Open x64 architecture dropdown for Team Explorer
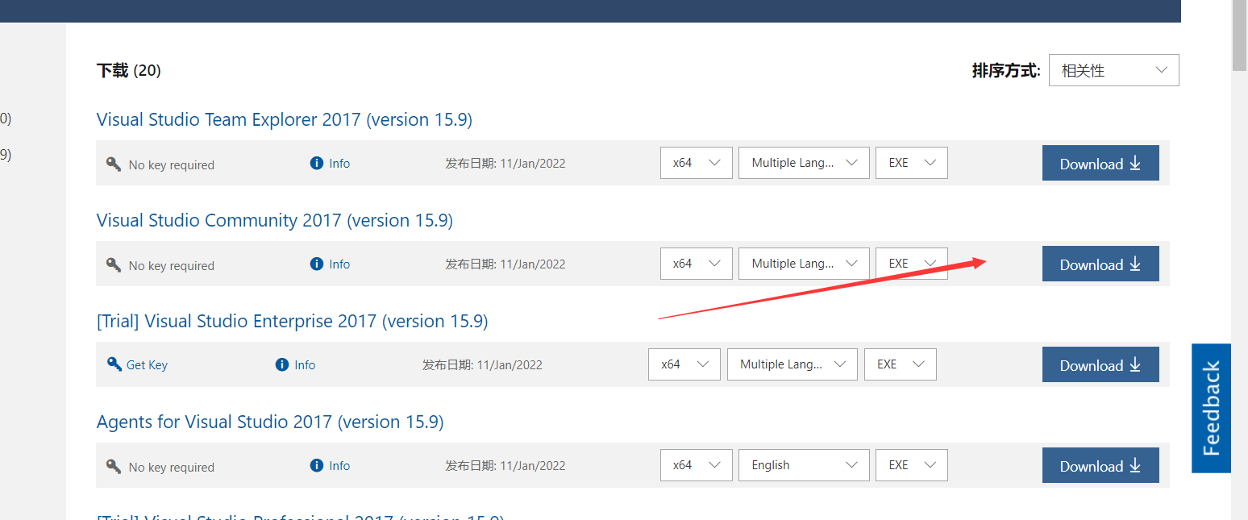This screenshot has width=1248, height=520. [697, 163]
